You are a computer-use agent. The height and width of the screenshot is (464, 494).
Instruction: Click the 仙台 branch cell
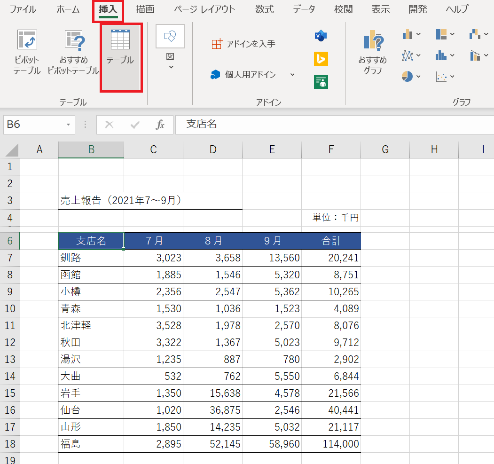pos(91,410)
